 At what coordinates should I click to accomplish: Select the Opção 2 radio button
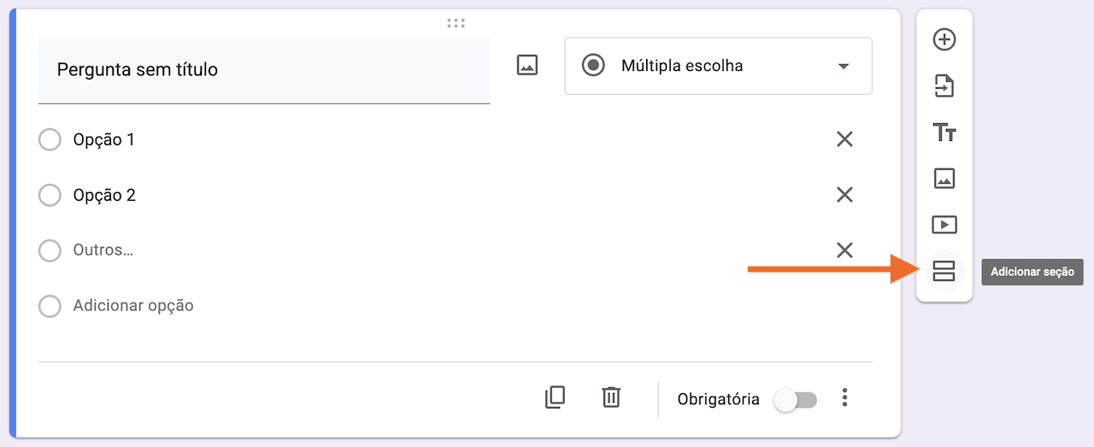pos(50,195)
